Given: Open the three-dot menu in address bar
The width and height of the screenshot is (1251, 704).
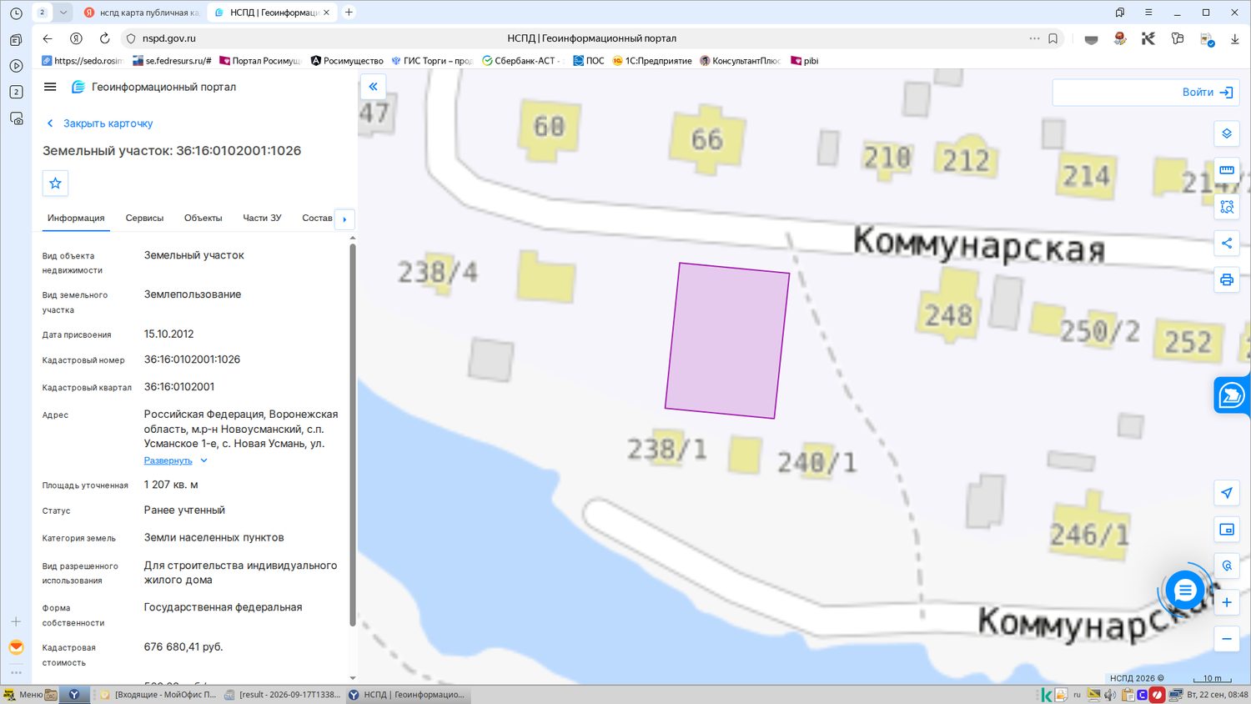Looking at the screenshot, I should coord(1034,38).
